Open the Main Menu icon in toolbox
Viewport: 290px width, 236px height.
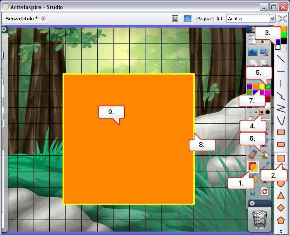pyautogui.click(x=252, y=40)
